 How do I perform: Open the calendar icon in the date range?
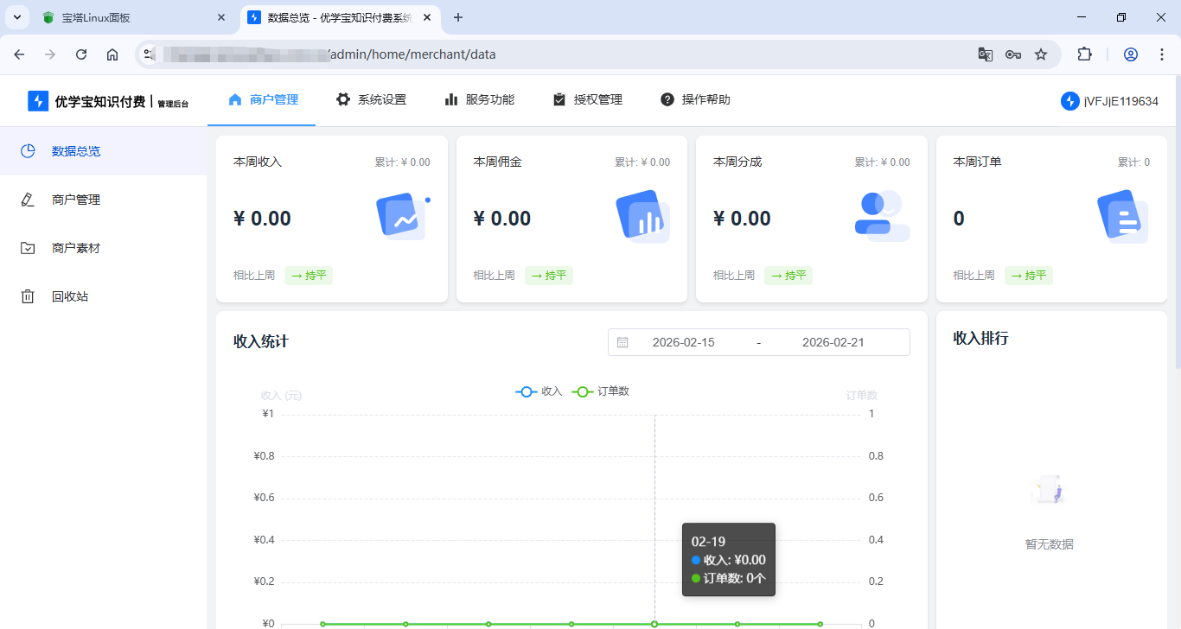pos(622,341)
